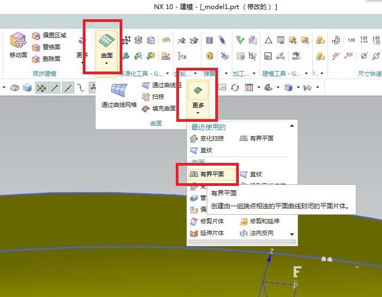Click the fit view icon with red arrows
382x297 pixels.
[x=249, y=88]
